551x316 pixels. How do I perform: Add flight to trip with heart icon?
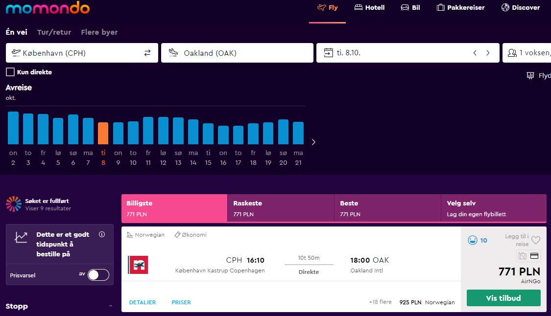(535, 240)
